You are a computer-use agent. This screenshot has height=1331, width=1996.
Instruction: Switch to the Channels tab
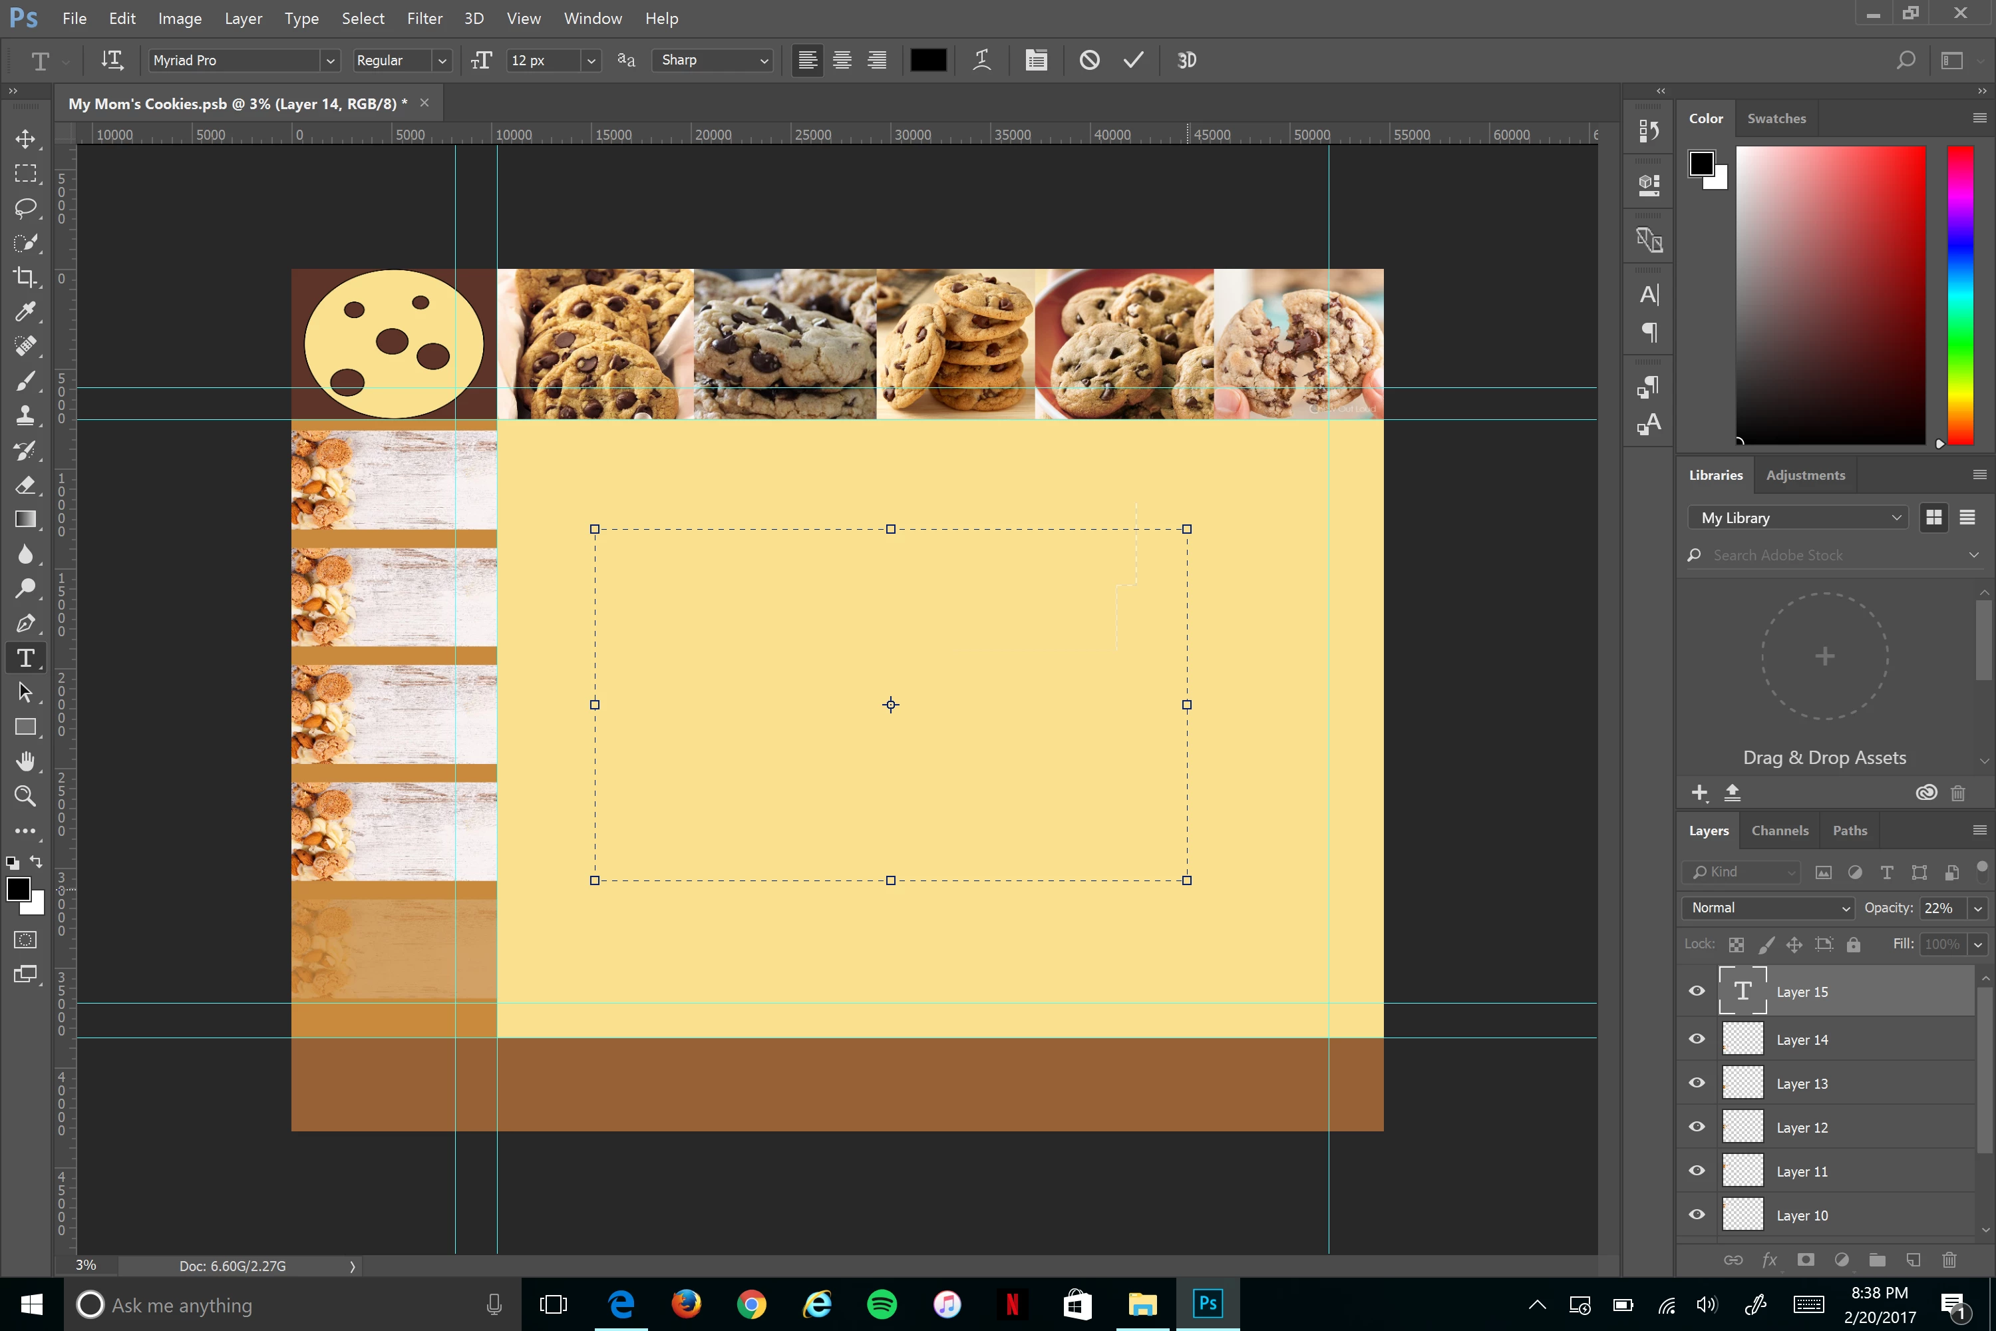(x=1780, y=830)
